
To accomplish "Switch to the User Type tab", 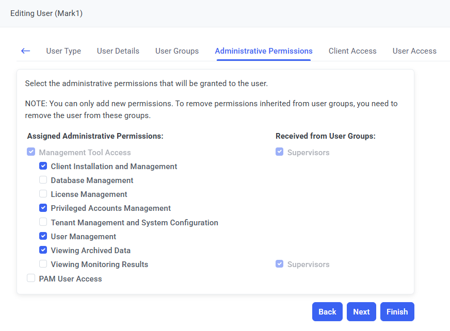I will click(63, 51).
